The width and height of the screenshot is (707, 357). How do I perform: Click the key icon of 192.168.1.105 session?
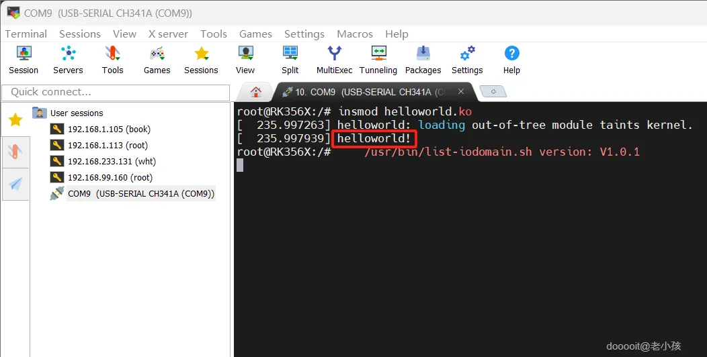coord(57,129)
